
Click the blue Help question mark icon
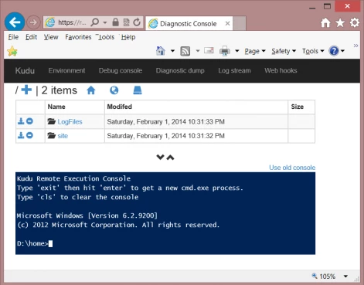(334, 51)
